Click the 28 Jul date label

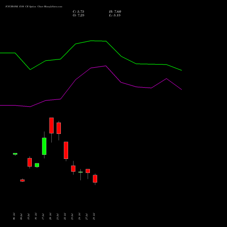click(x=94, y=216)
